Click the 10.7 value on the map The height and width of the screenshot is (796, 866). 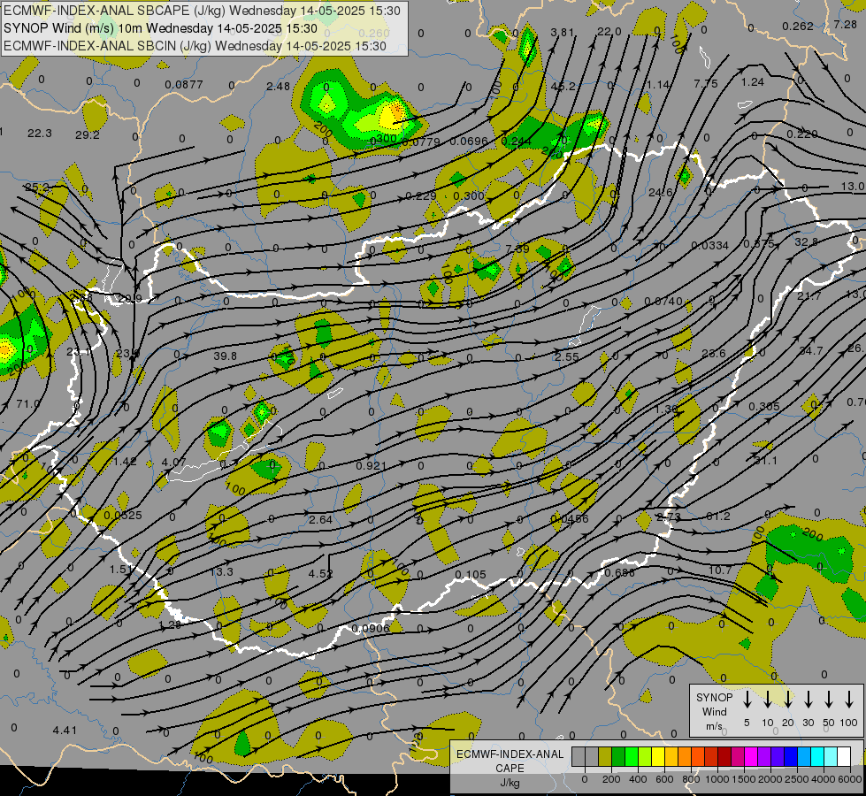720,570
